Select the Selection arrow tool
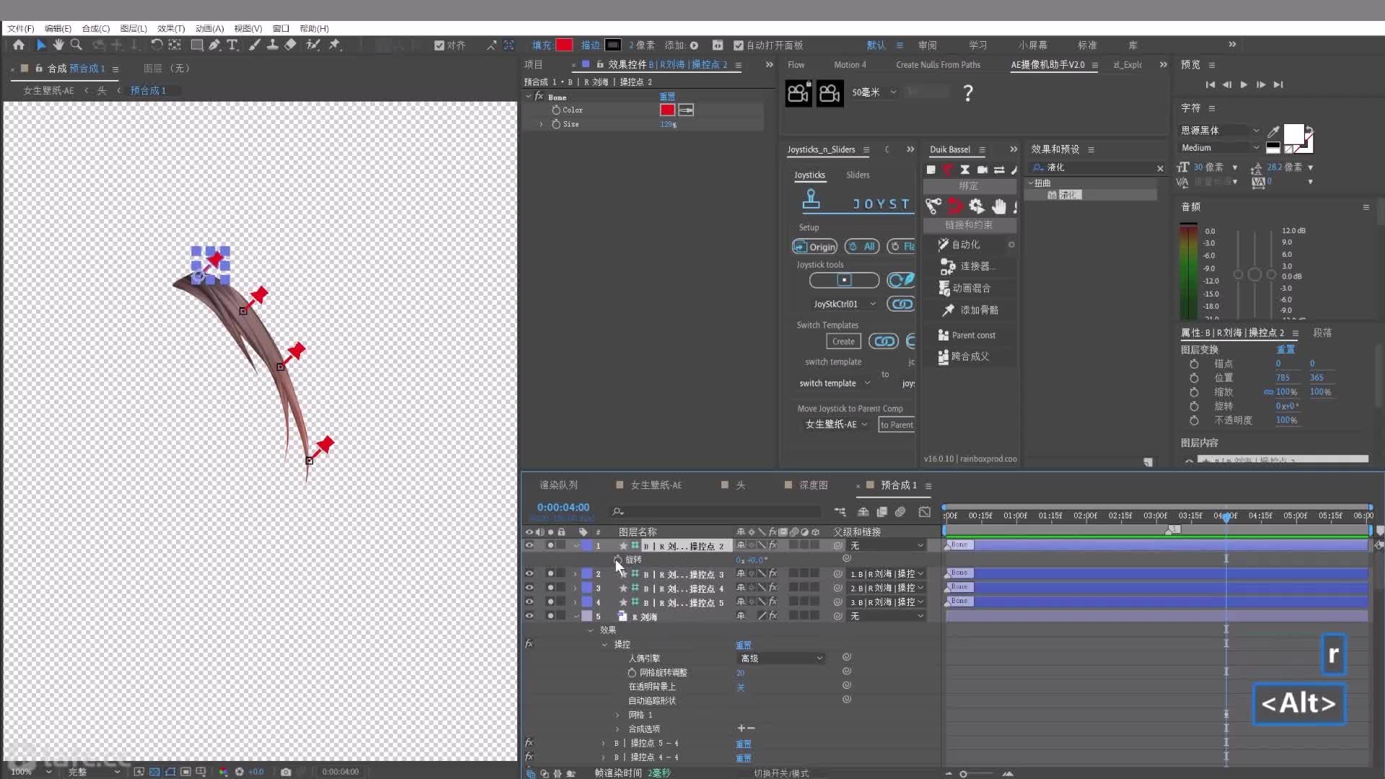The width and height of the screenshot is (1385, 779). (x=41, y=45)
